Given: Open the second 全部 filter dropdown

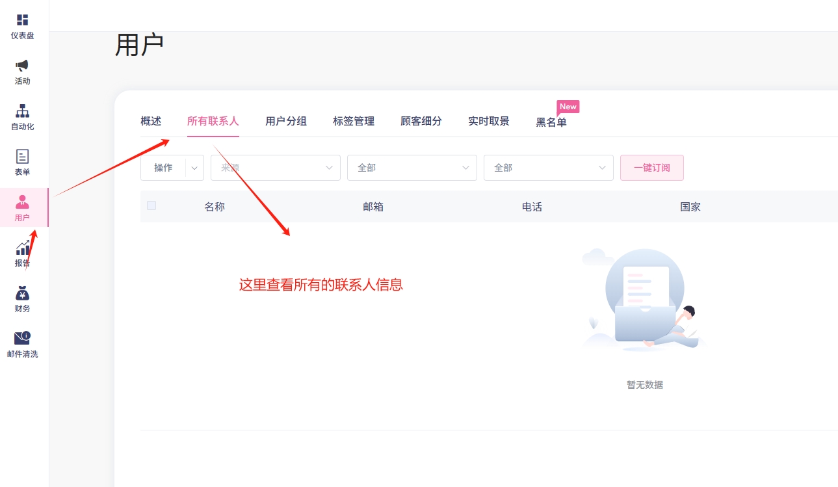Looking at the screenshot, I should point(548,168).
